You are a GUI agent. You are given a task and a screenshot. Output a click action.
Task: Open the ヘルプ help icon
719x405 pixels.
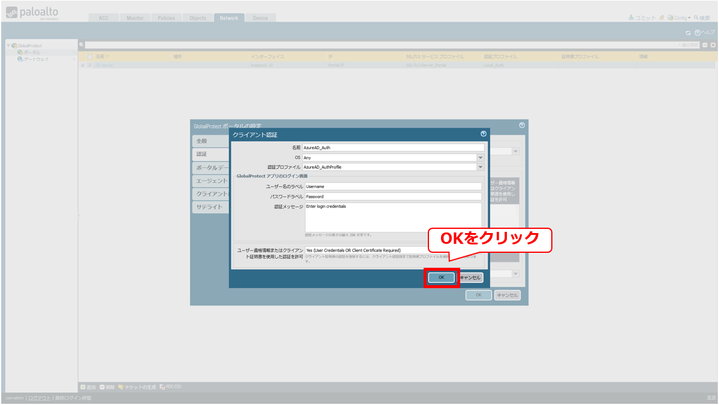pos(697,32)
